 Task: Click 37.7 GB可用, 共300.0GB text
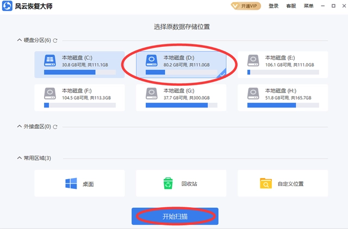tap(187, 98)
